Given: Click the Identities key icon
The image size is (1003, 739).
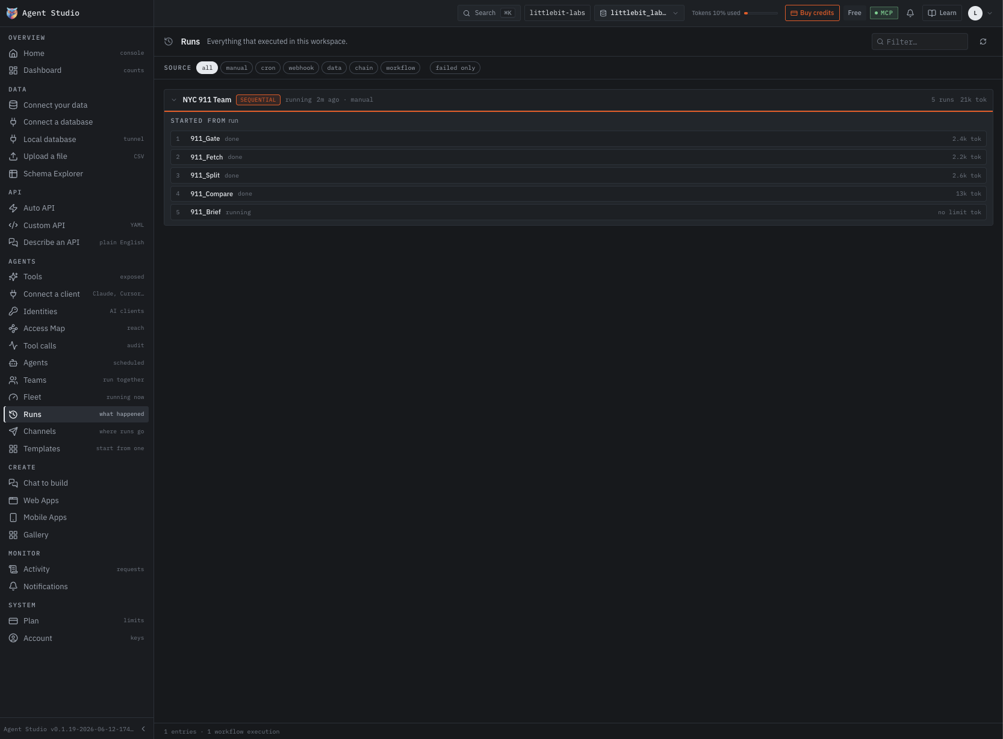Looking at the screenshot, I should point(13,311).
